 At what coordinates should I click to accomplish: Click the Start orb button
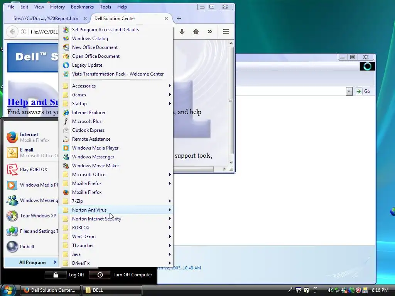point(8,290)
